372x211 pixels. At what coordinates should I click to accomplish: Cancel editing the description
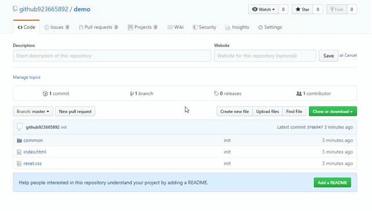click(350, 55)
